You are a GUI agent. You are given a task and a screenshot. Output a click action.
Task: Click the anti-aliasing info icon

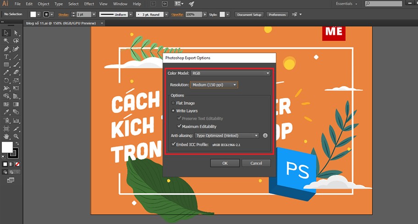pos(265,136)
